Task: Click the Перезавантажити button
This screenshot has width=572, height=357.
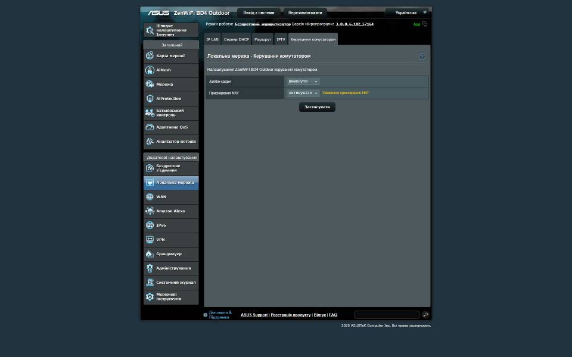Action: coord(305,12)
